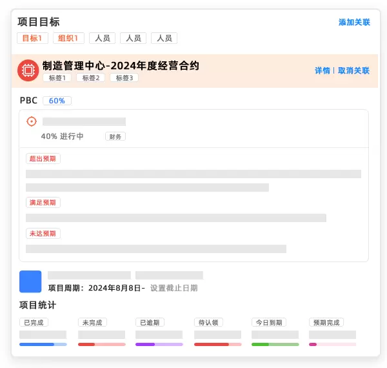The width and height of the screenshot is (387, 368).
Task: Click the pink 预期完成 progress bar
Action: pos(332,344)
